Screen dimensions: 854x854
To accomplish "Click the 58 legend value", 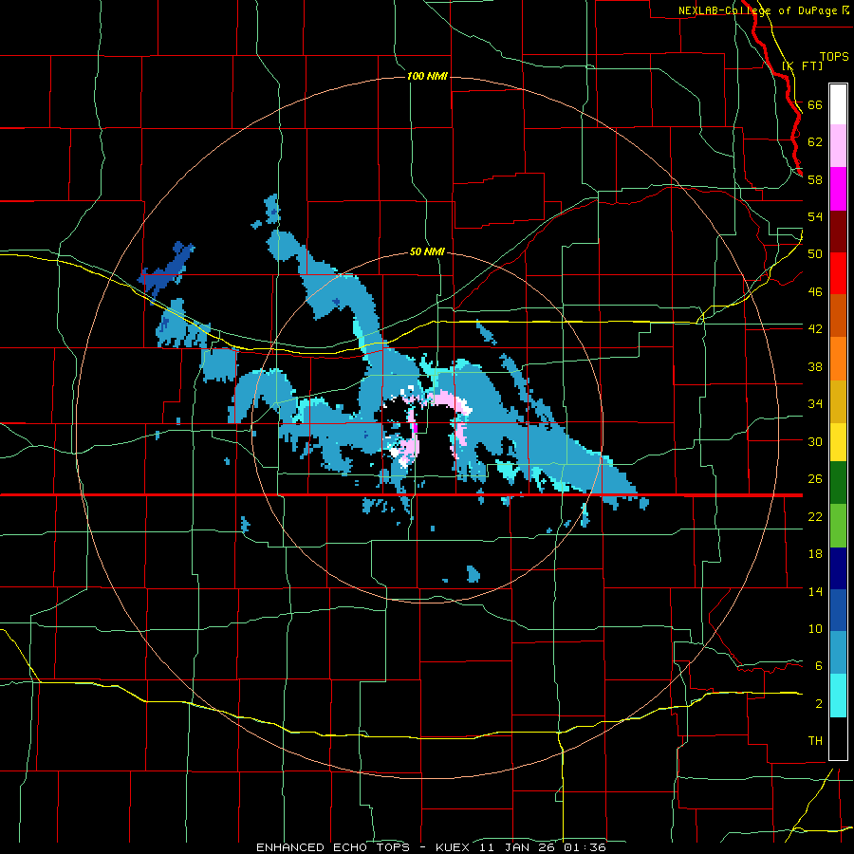I will [815, 179].
